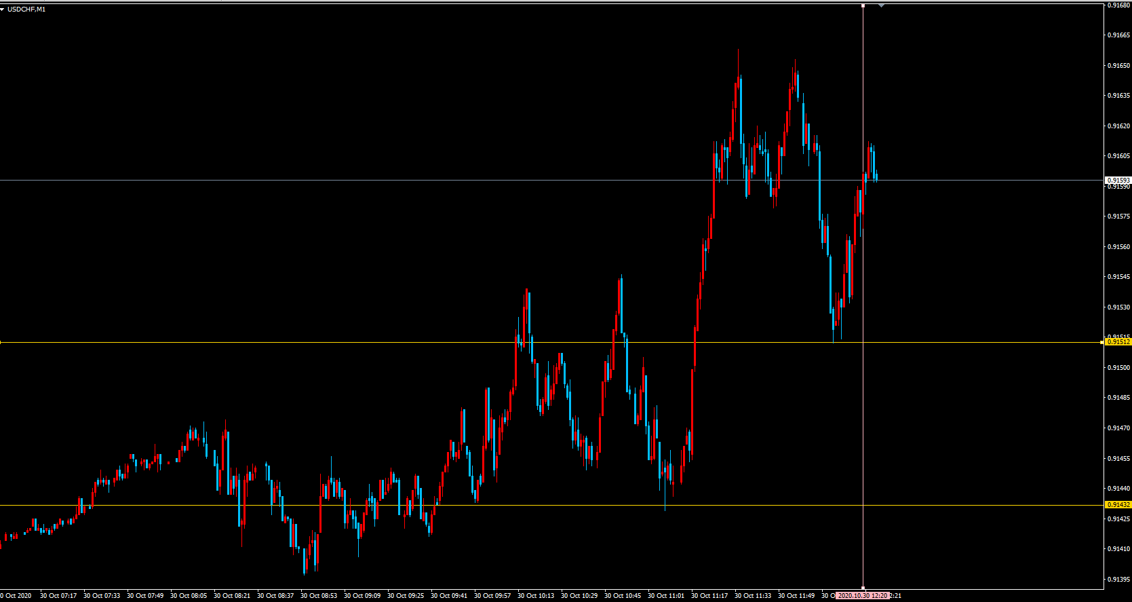Click the current price label 0.91593
This screenshot has height=602, width=1132.
[1118, 181]
